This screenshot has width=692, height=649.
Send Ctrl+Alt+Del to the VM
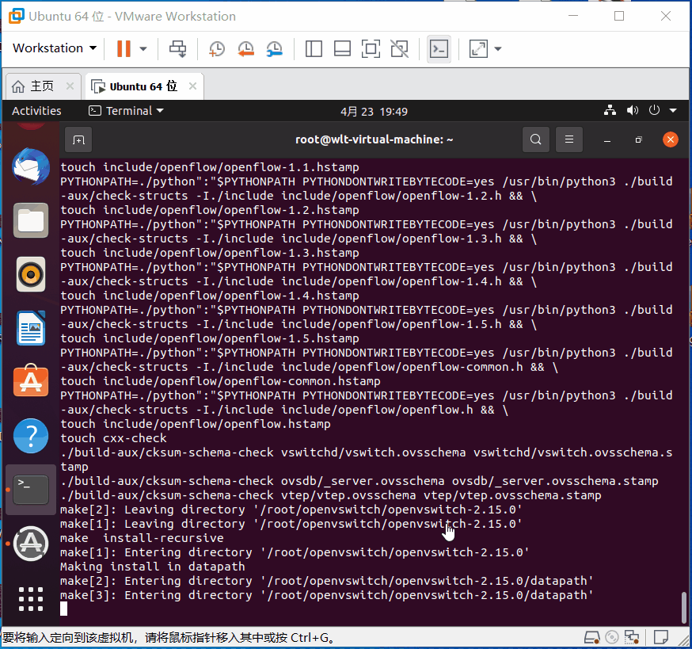point(178,48)
